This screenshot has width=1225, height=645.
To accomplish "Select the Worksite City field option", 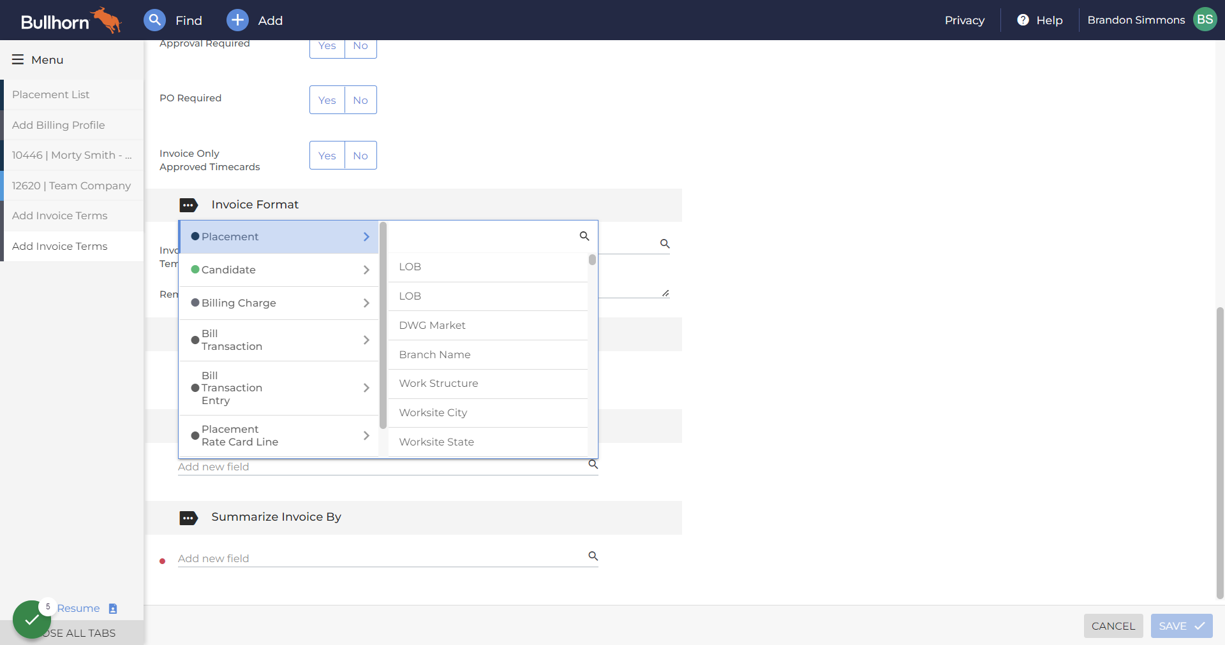I will coord(487,413).
